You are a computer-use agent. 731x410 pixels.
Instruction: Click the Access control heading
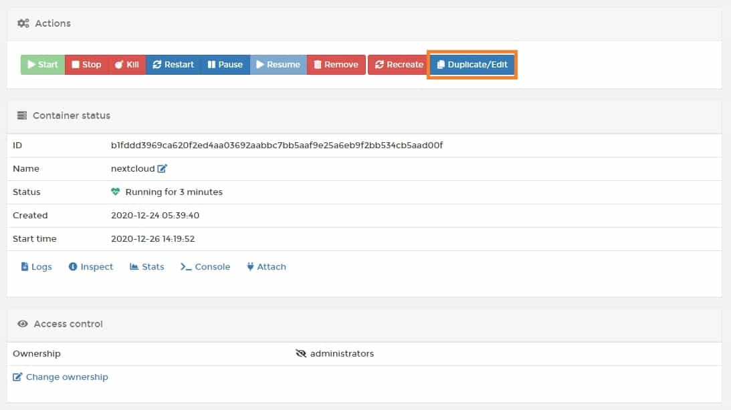tap(68, 324)
